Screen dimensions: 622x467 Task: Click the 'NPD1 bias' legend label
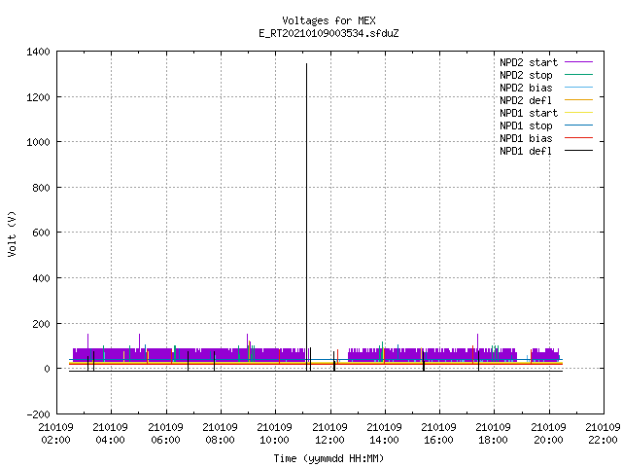[x=526, y=138]
